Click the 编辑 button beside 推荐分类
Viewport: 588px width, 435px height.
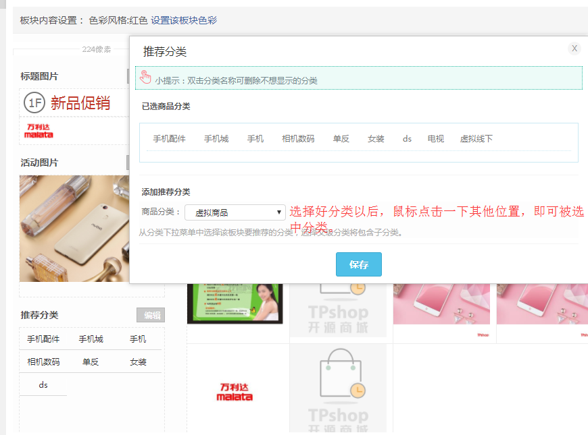coord(151,315)
